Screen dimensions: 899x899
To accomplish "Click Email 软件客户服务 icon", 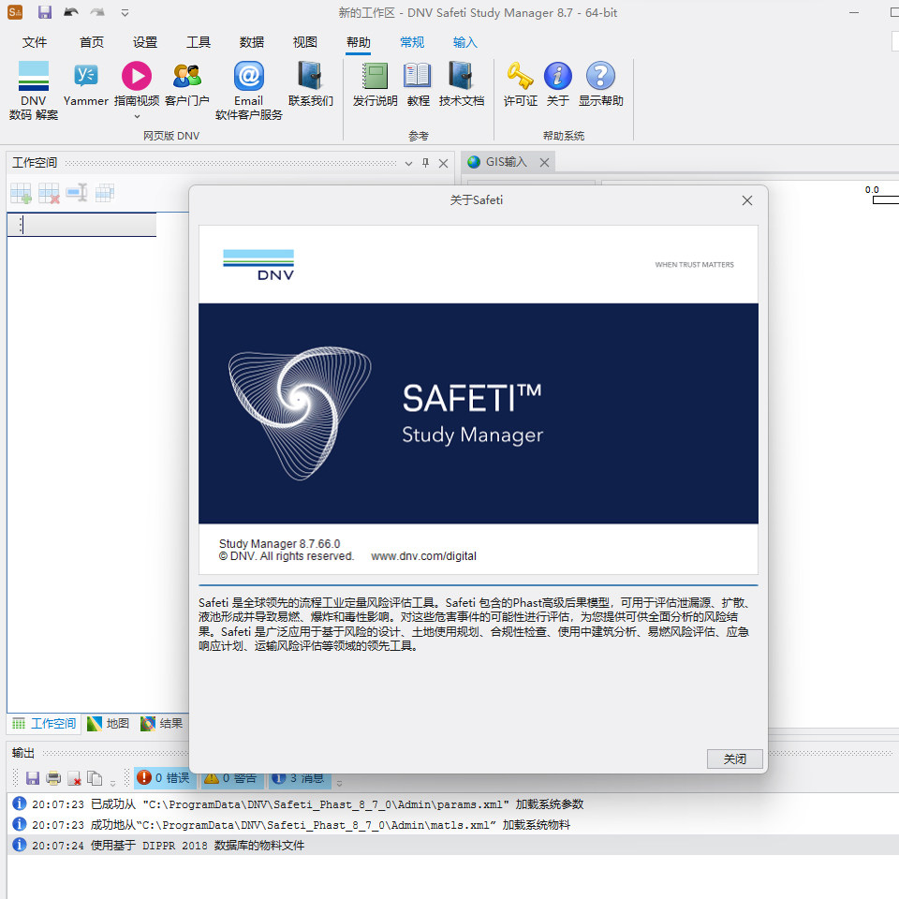I will 249,90.
